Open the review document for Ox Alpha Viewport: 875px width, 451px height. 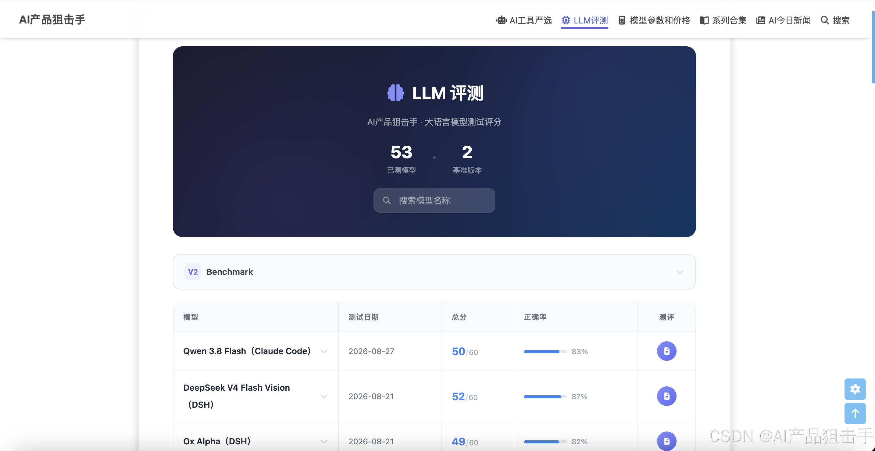[x=666, y=441]
